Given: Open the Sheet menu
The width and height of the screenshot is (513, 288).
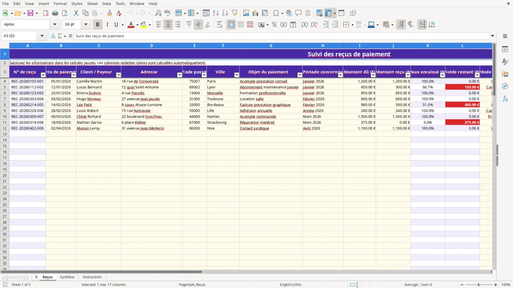Looking at the screenshot, I should 92,3.
